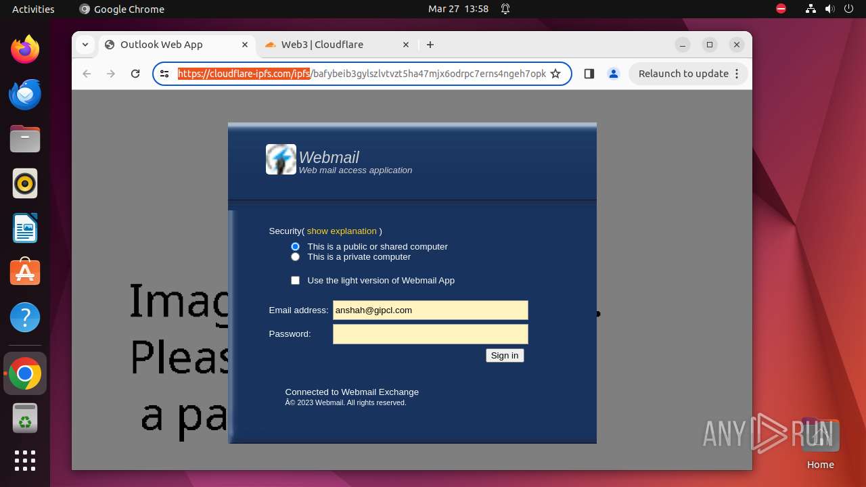Launch Thunderbird mail from the dock

coord(25,94)
